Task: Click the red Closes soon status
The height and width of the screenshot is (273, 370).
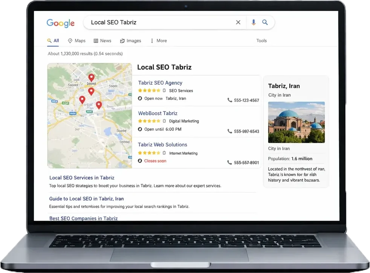Action: (155, 161)
